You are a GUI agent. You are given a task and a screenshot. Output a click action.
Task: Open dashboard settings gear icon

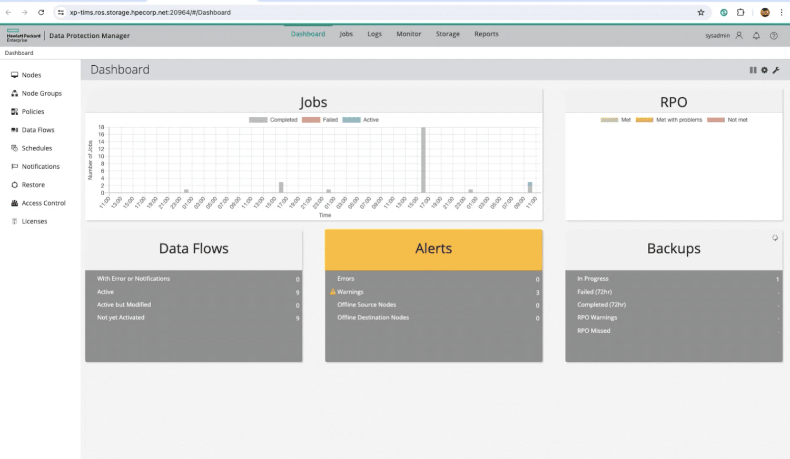[x=764, y=70]
